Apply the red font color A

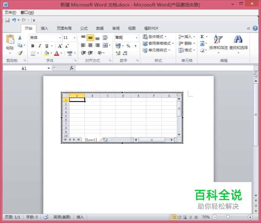[57, 53]
